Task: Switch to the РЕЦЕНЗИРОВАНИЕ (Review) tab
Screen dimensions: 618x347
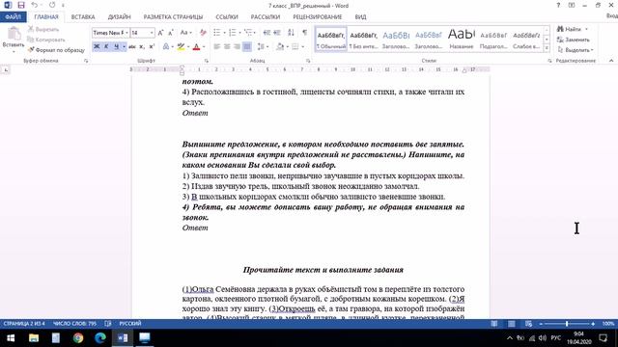Action: (318, 17)
